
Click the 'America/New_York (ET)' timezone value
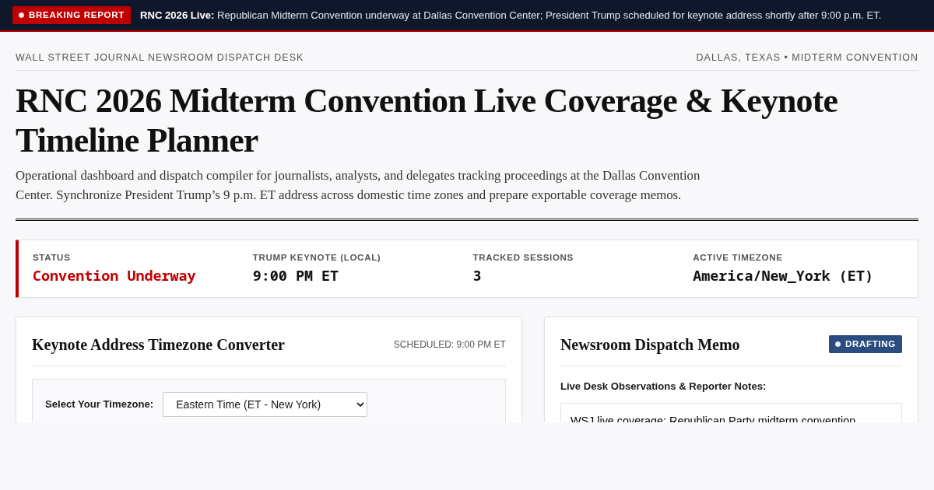[x=783, y=275]
